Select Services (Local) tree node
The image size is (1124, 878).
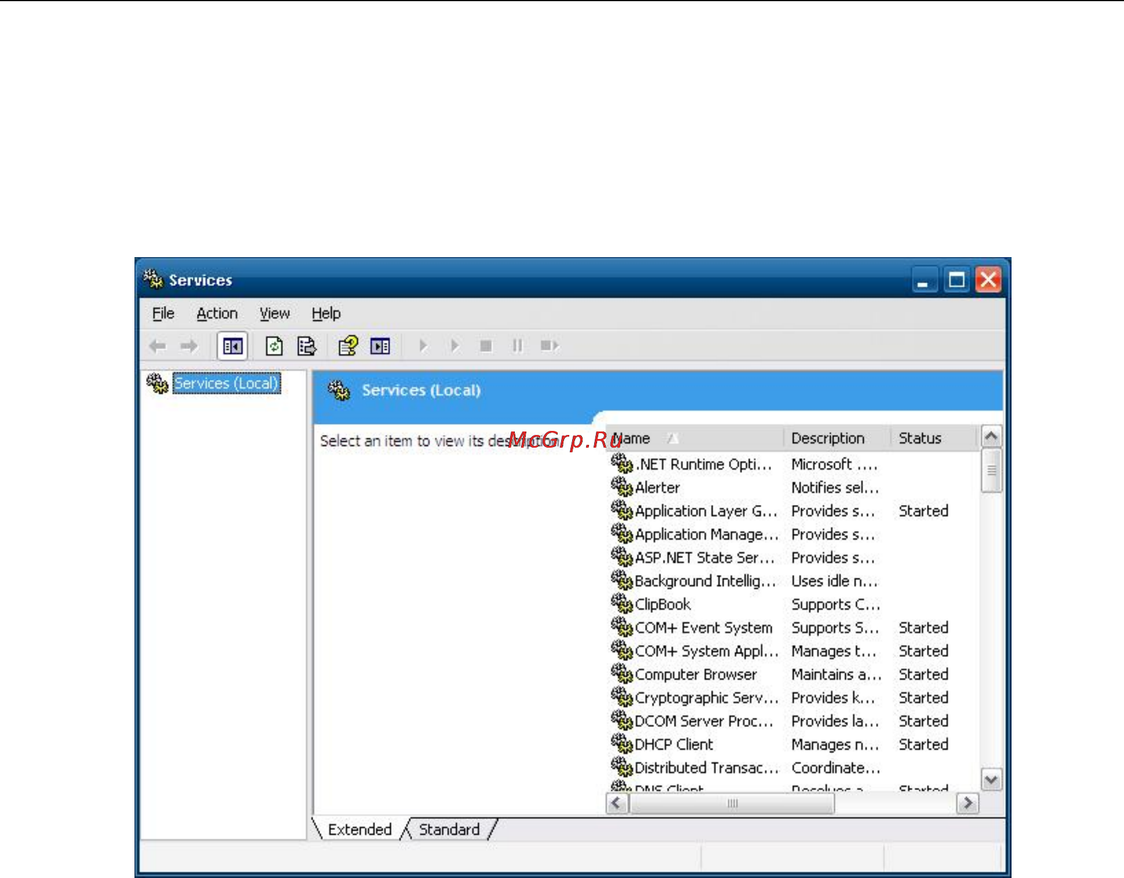click(x=227, y=383)
